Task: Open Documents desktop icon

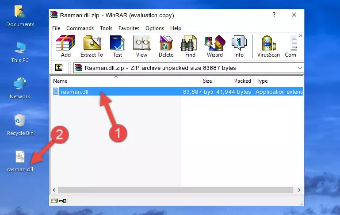Action: [20, 16]
